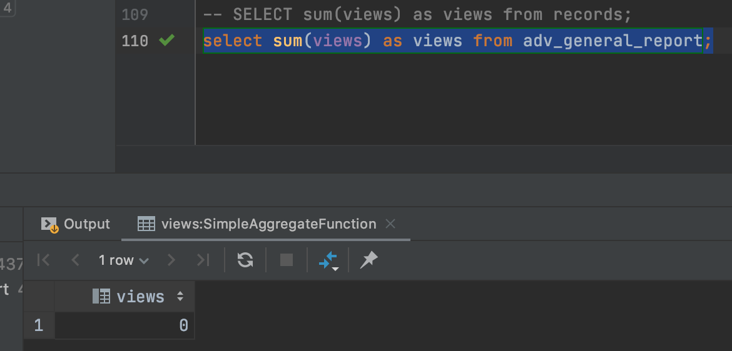Reload the query result data
Viewport: 732px width, 351px height.
pyautogui.click(x=245, y=260)
